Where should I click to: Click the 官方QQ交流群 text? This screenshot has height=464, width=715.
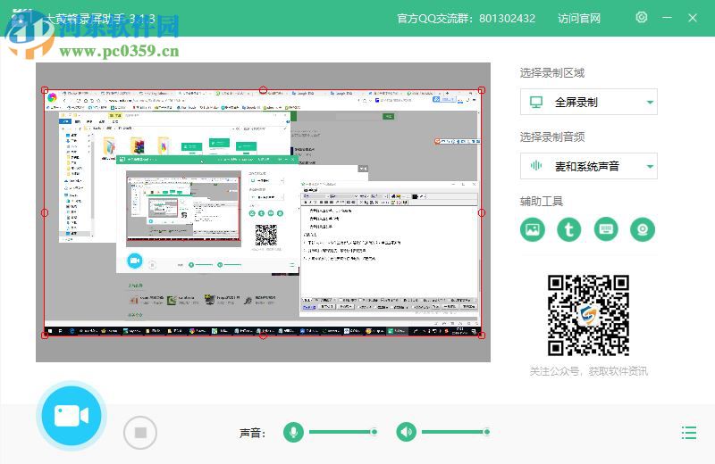[x=466, y=18]
